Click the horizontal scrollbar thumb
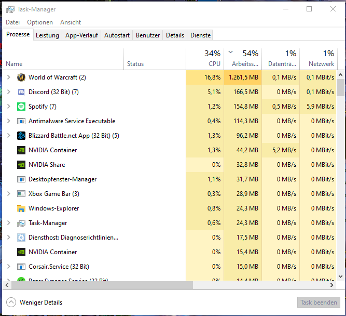Image resolution: width=346 pixels, height=316 pixels. click(102, 285)
